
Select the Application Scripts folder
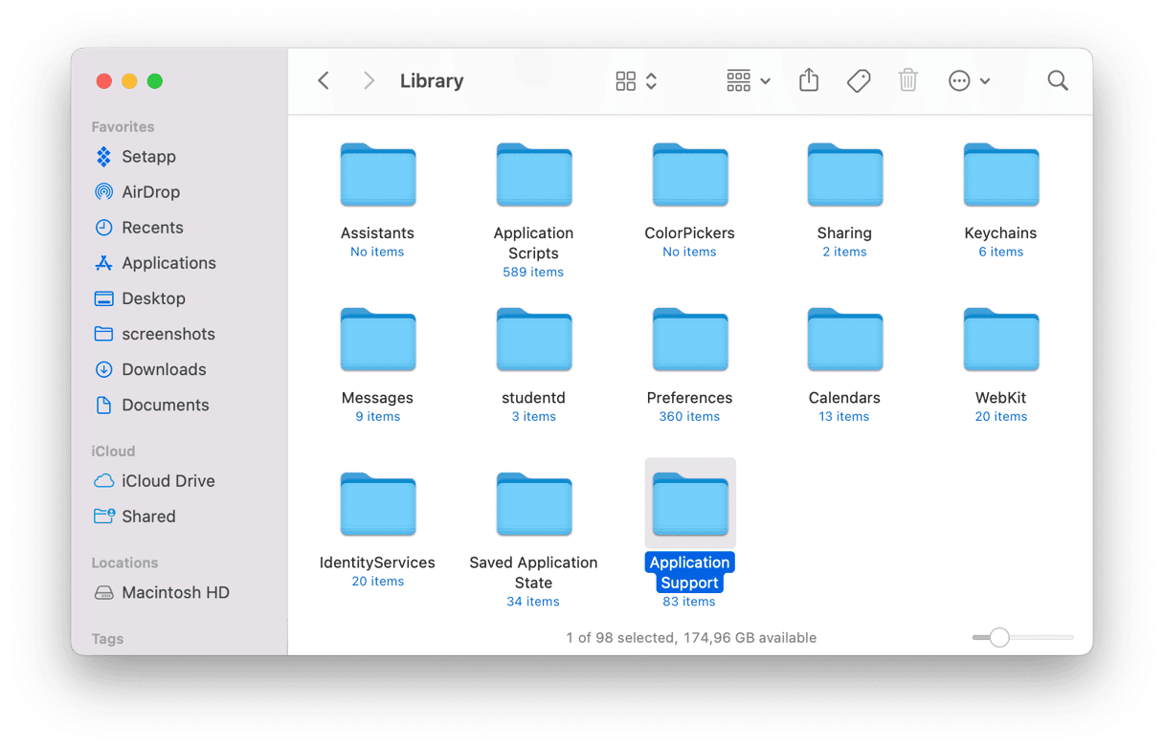pyautogui.click(x=534, y=175)
